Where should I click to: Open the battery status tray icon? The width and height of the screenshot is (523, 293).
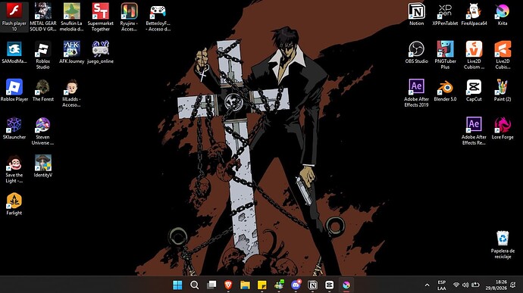pyautogui.click(x=475, y=285)
